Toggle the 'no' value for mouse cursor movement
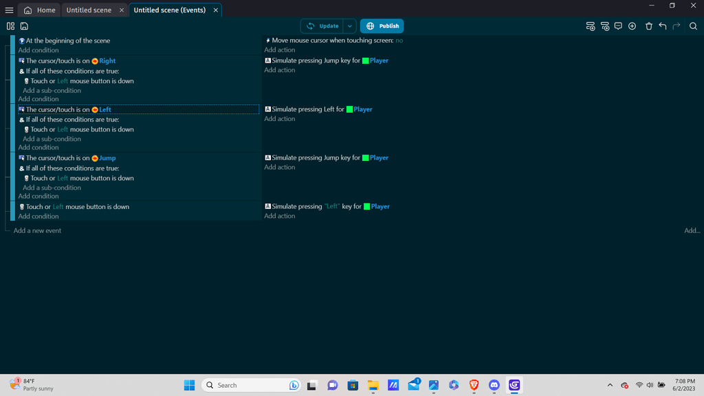The height and width of the screenshot is (396, 704). coord(398,41)
